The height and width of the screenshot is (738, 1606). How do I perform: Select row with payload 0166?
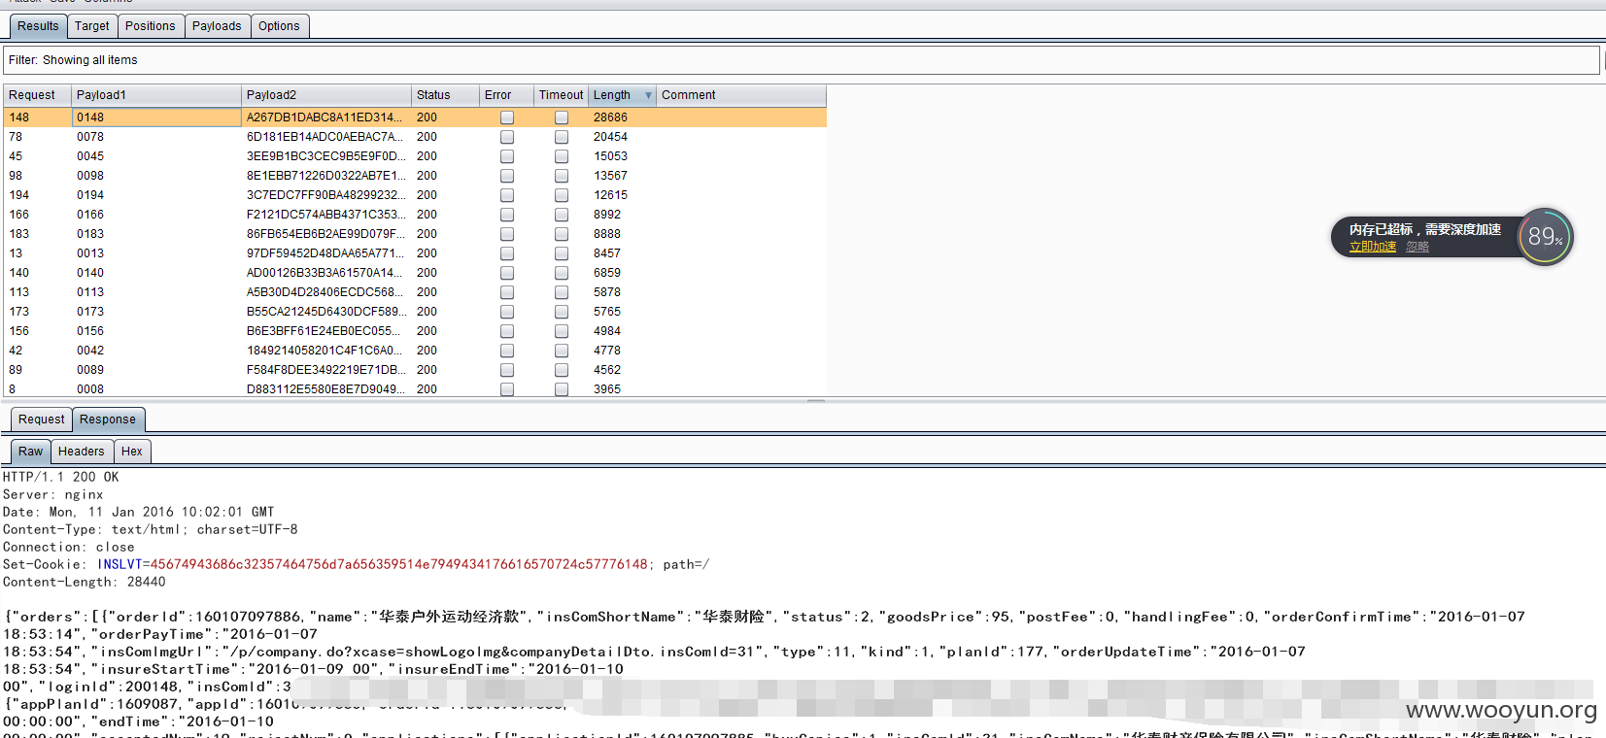pyautogui.click(x=415, y=215)
